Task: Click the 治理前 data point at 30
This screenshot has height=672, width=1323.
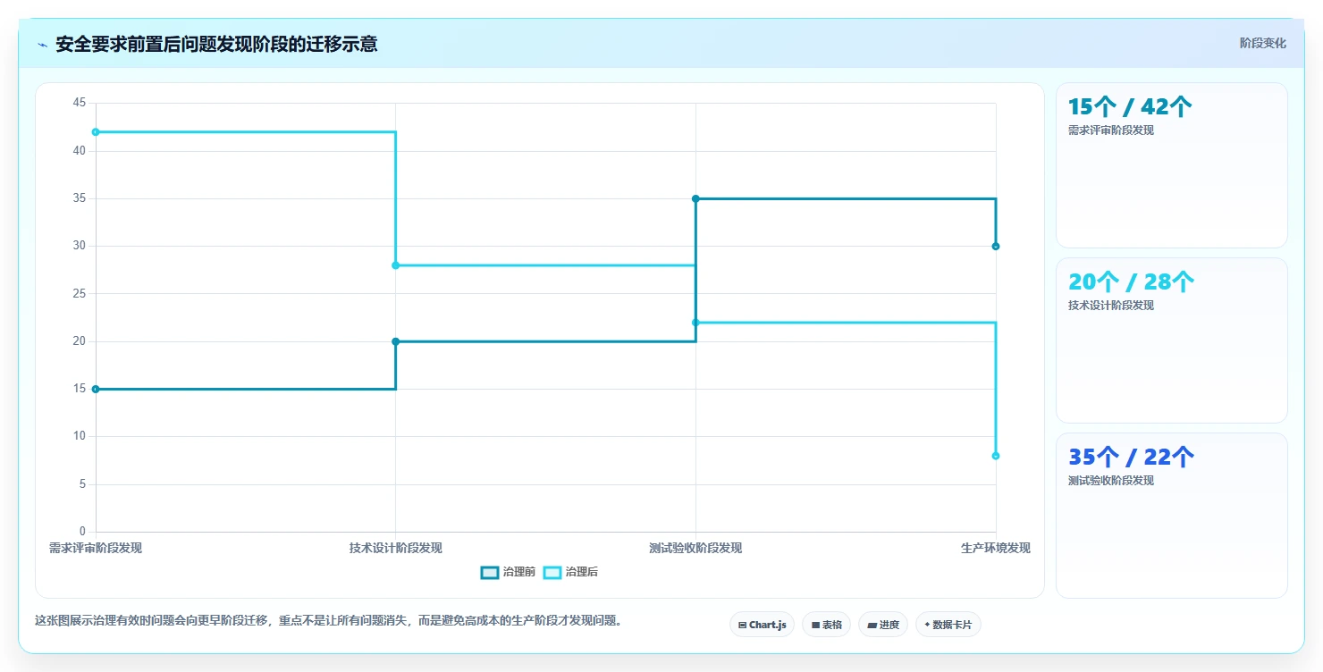Action: pyautogui.click(x=996, y=246)
